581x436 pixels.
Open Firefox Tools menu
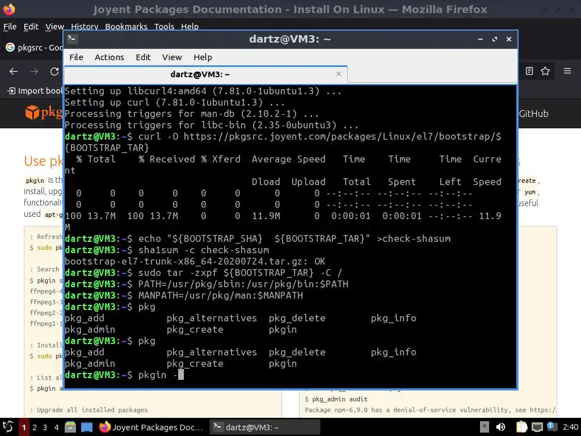[164, 27]
